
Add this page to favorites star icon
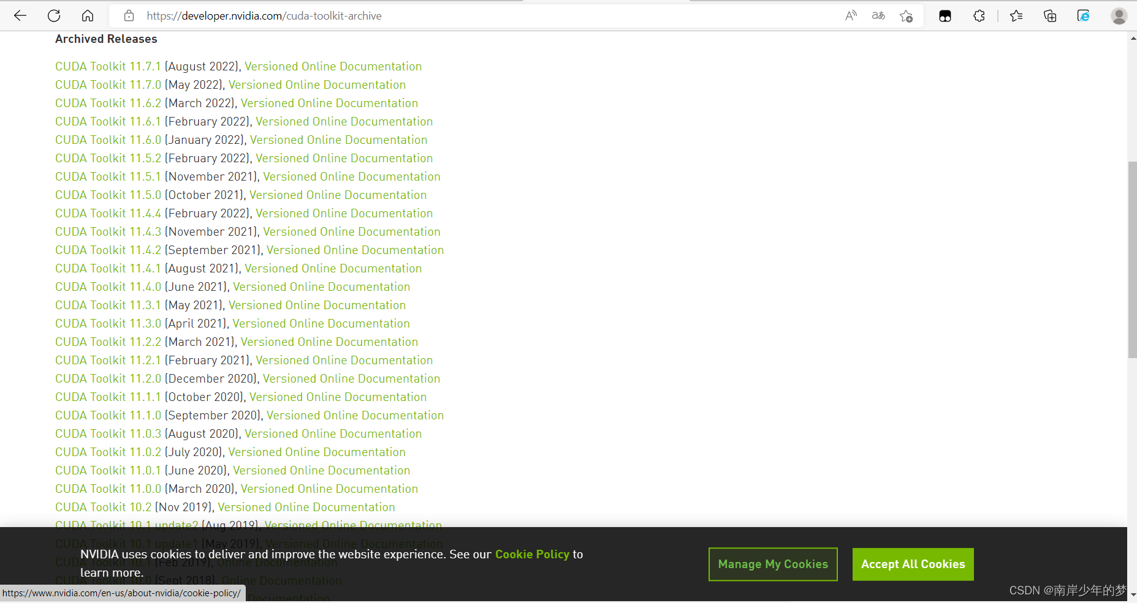(x=906, y=16)
